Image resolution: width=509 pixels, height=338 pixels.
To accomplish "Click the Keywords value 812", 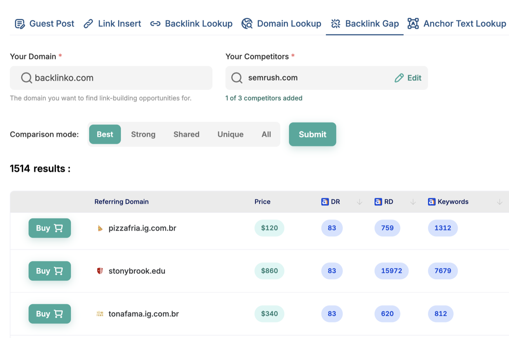I will 440,314.
